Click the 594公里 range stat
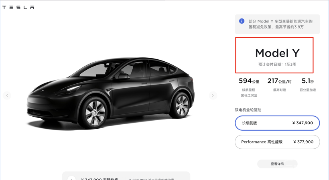The image size is (329, 180). [249, 81]
